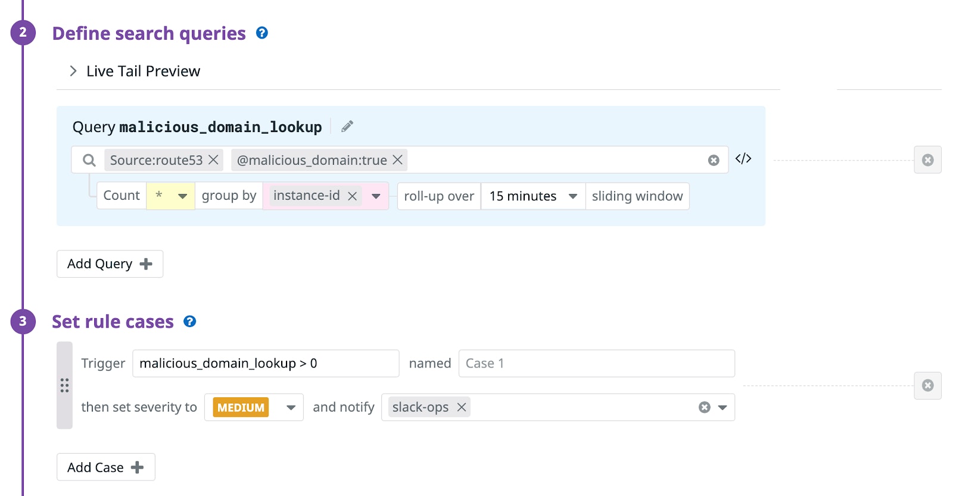The width and height of the screenshot is (953, 496).
Task: Expand the Live Tail Preview section
Action: pyautogui.click(x=73, y=71)
